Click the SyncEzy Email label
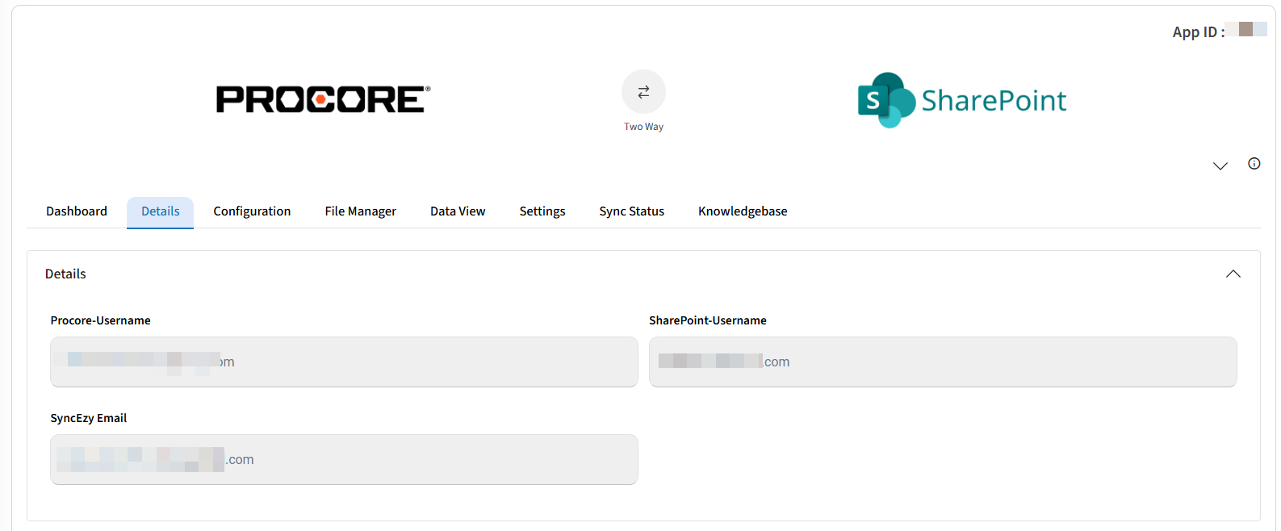Image resolution: width=1281 pixels, height=531 pixels. click(x=89, y=418)
